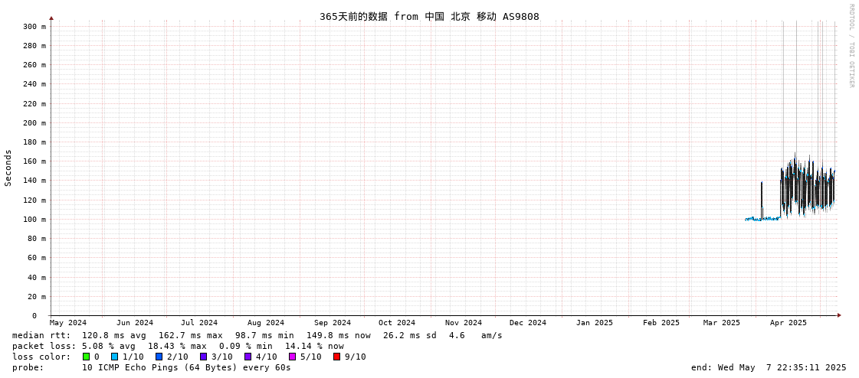Click the 98.7 ms min rtt value
The image size is (859, 378).
click(x=264, y=335)
